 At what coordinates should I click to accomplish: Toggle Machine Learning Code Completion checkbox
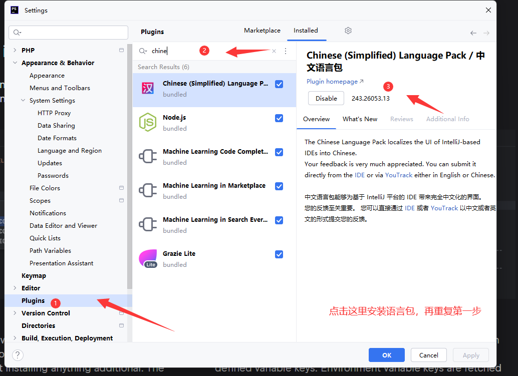coord(279,152)
